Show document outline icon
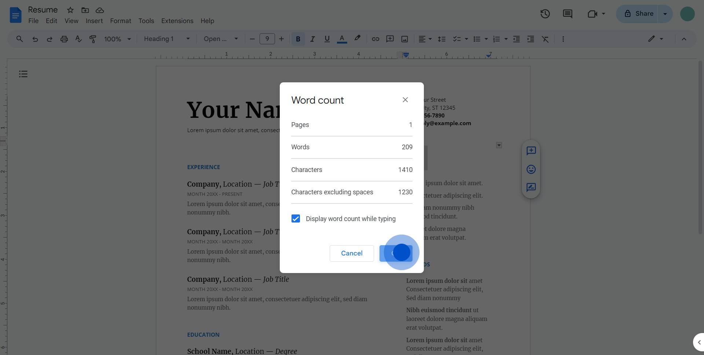704x355 pixels. (x=23, y=74)
